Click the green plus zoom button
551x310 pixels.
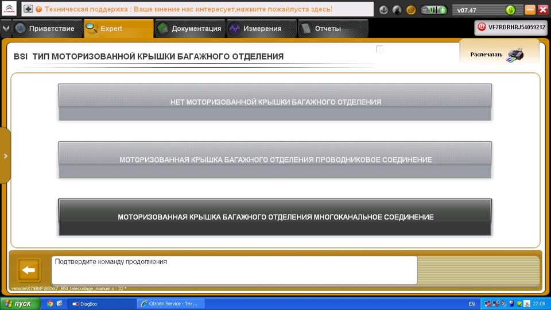tap(443, 10)
